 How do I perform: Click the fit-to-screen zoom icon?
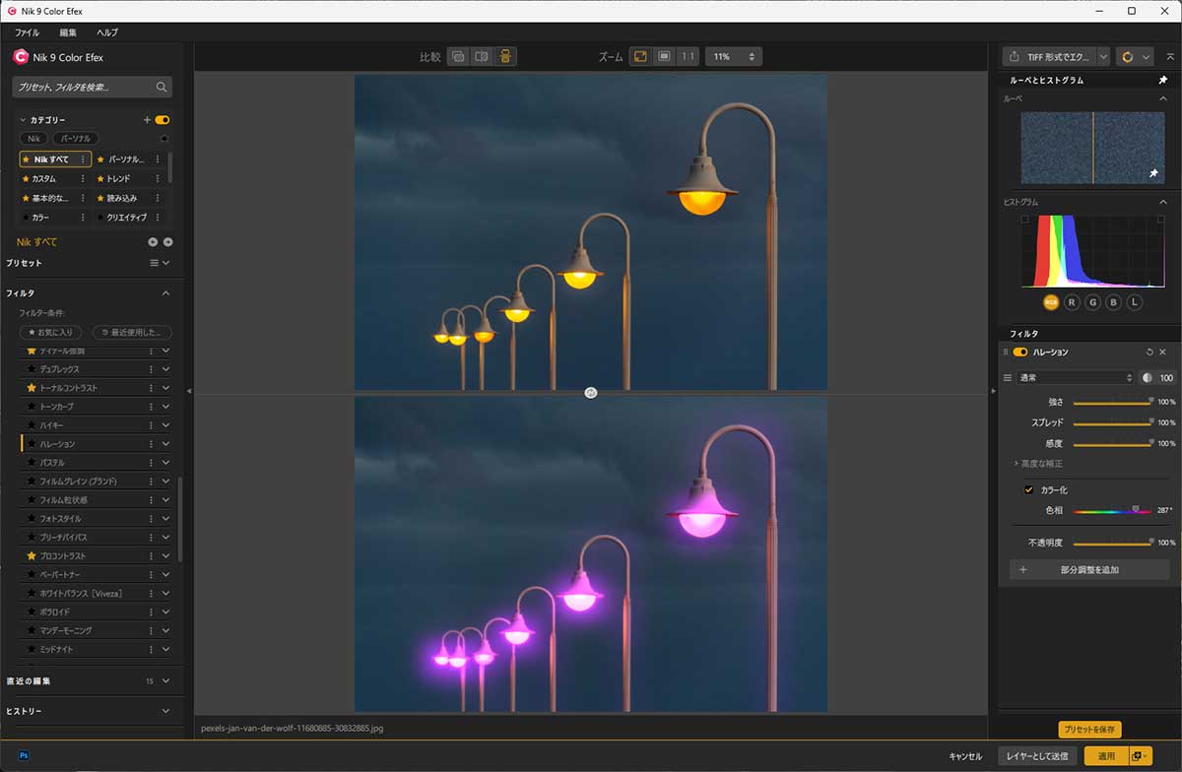(x=639, y=57)
